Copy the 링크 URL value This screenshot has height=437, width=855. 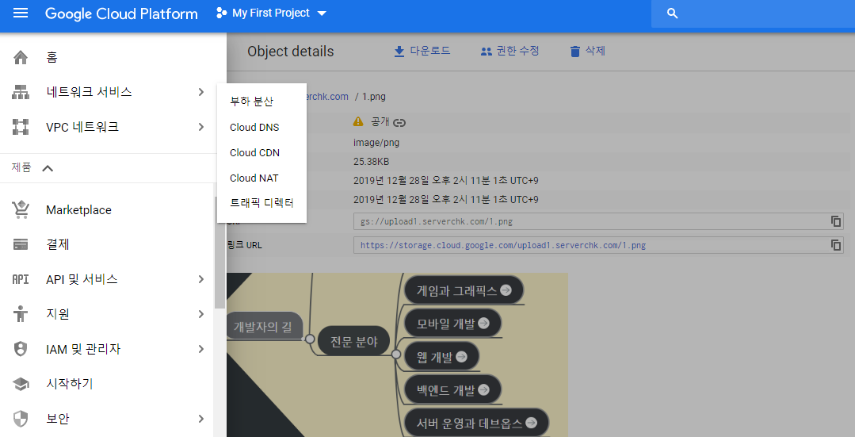pos(836,246)
